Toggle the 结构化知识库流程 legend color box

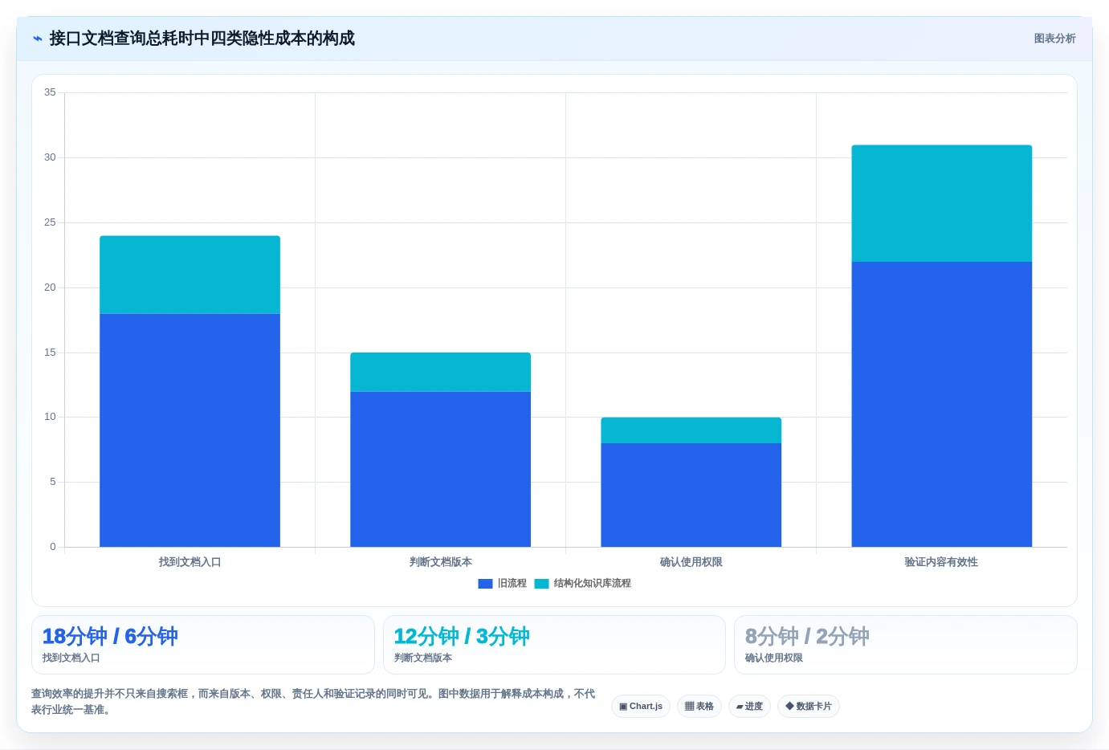(x=541, y=584)
